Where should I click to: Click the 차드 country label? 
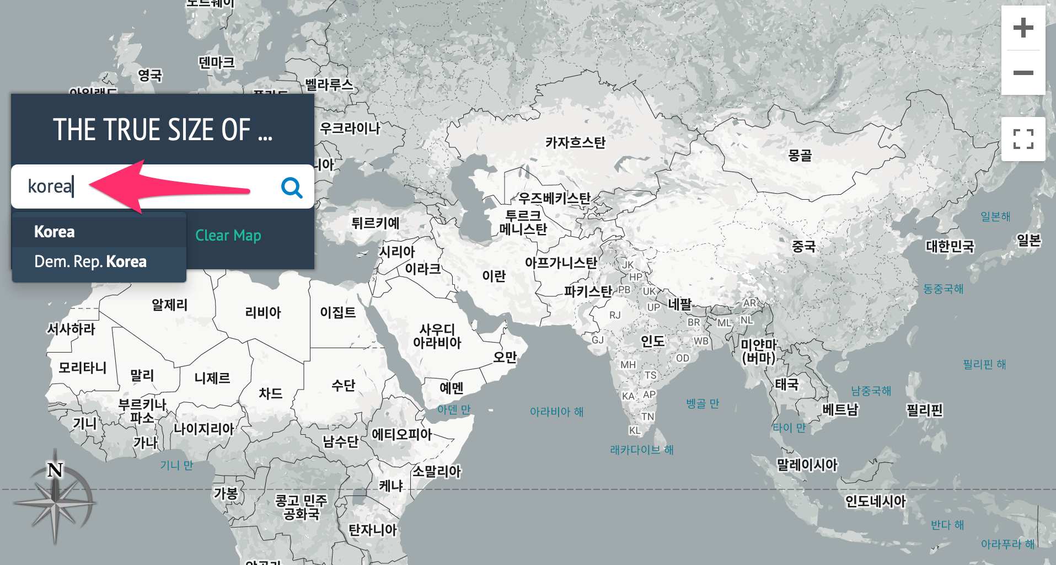[x=270, y=393]
